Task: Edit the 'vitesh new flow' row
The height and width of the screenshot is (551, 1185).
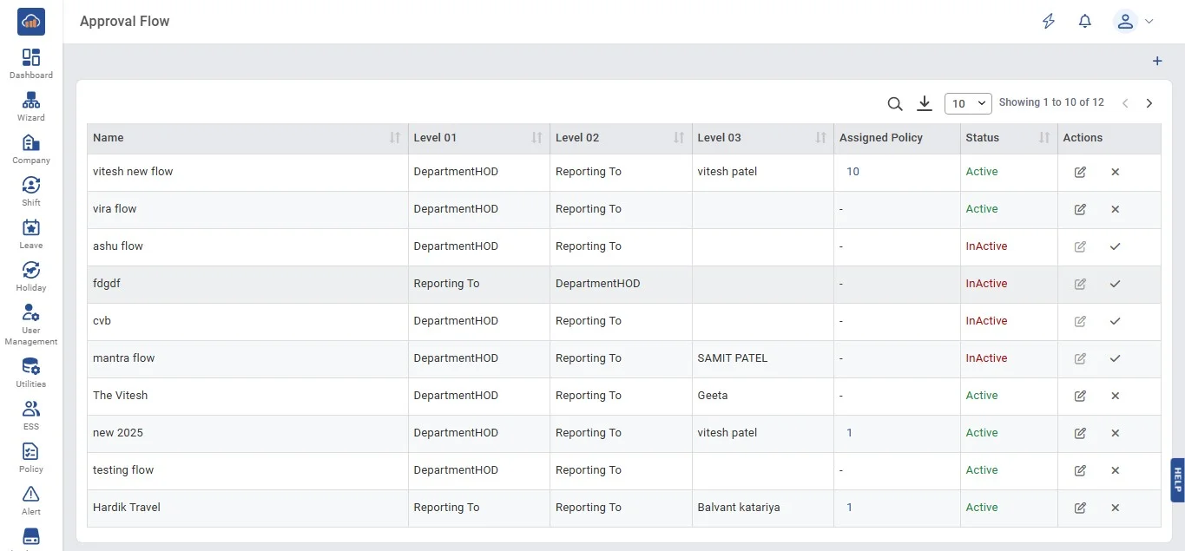Action: pos(1080,172)
